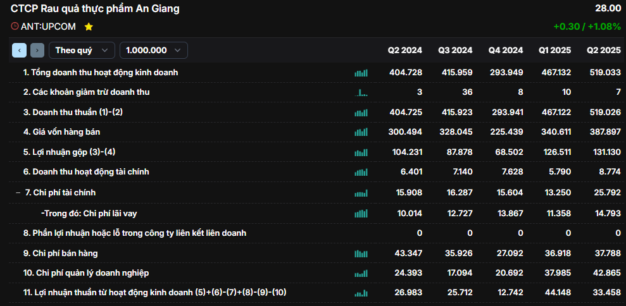Image resolution: width=626 pixels, height=306 pixels.
Task: Select row 10. Chi phí quản lý doanh nghiệp label
Action: pos(86,273)
